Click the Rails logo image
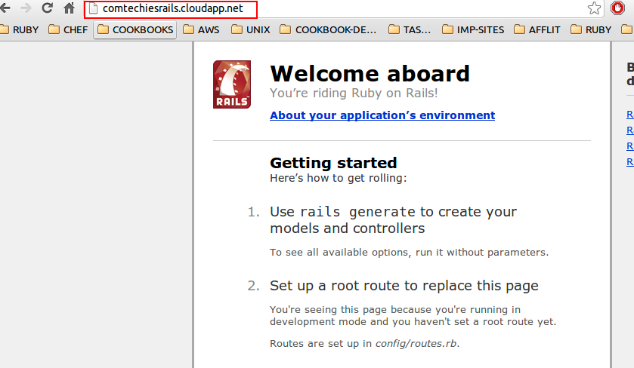This screenshot has height=368, width=634. point(232,84)
